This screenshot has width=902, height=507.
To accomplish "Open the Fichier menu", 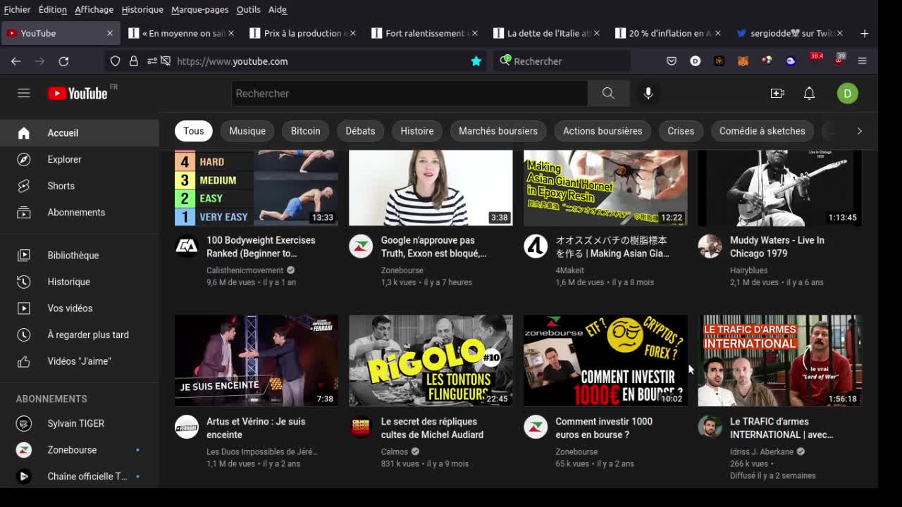I will (17, 9).
